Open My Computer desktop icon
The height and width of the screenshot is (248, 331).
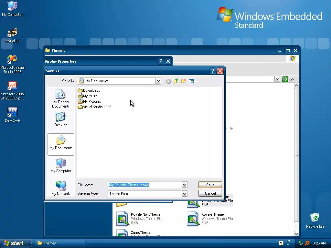[12, 8]
